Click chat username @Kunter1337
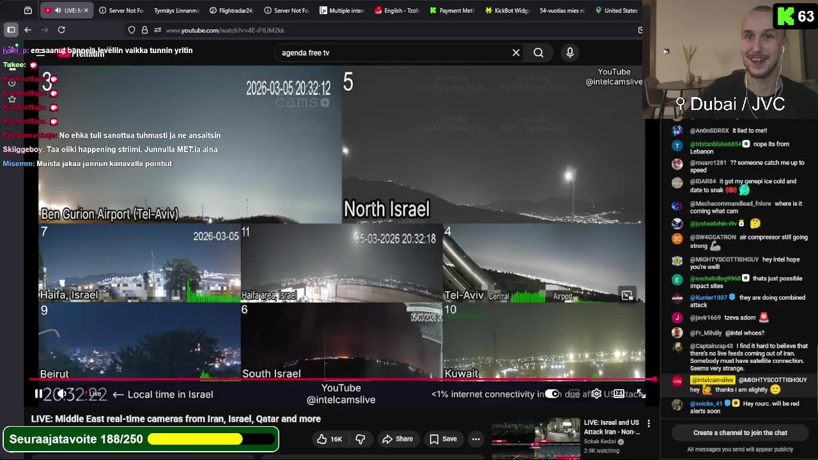The height and width of the screenshot is (460, 818). coord(709,298)
